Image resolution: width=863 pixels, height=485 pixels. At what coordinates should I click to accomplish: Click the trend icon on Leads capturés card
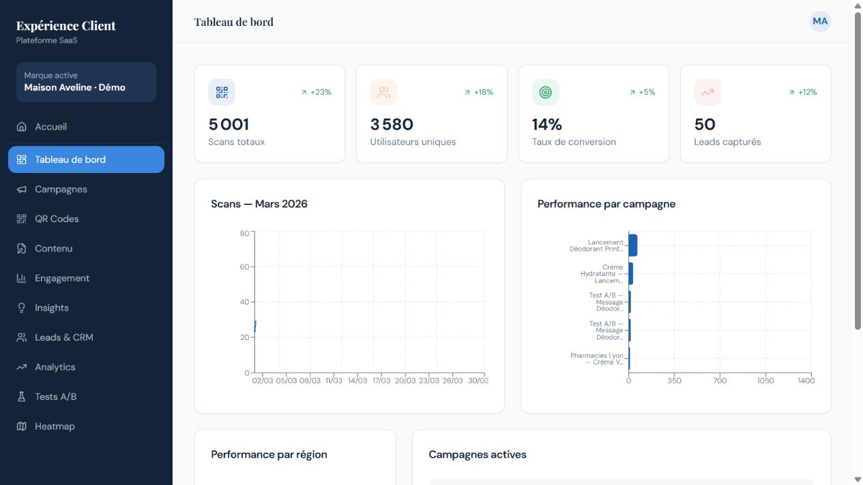click(x=707, y=93)
